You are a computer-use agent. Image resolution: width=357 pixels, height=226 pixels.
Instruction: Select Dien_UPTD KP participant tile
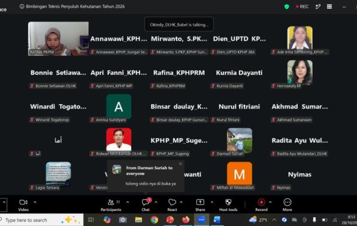(x=239, y=39)
